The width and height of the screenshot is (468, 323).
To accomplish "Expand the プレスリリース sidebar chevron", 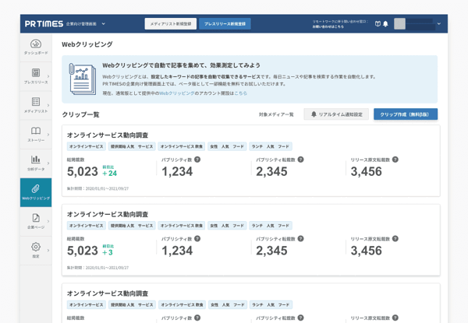I will (x=48, y=76).
